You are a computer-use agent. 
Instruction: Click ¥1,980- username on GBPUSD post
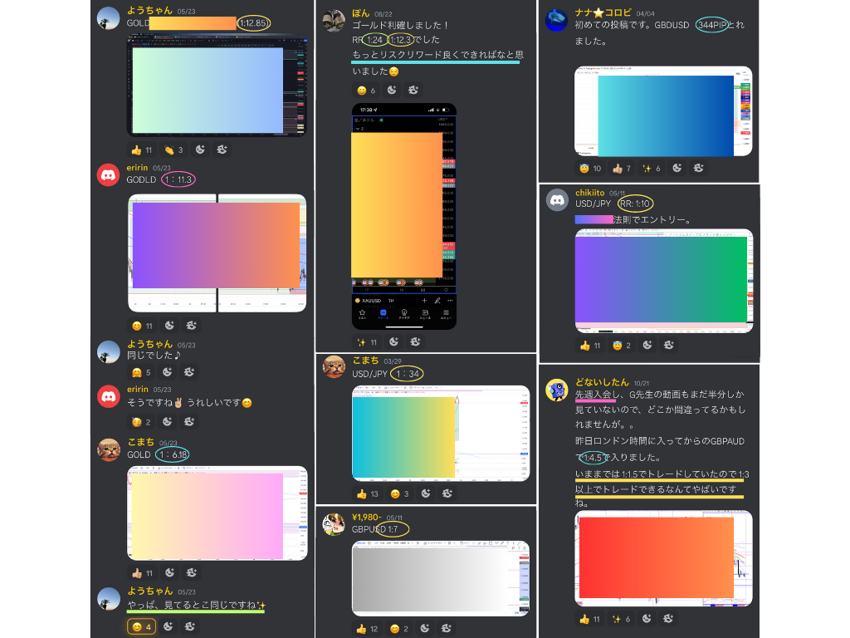[x=367, y=517]
